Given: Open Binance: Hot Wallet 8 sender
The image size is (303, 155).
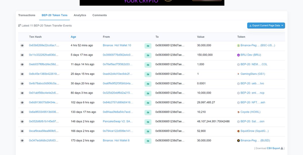Looking at the screenshot, I should [x=116, y=140].
